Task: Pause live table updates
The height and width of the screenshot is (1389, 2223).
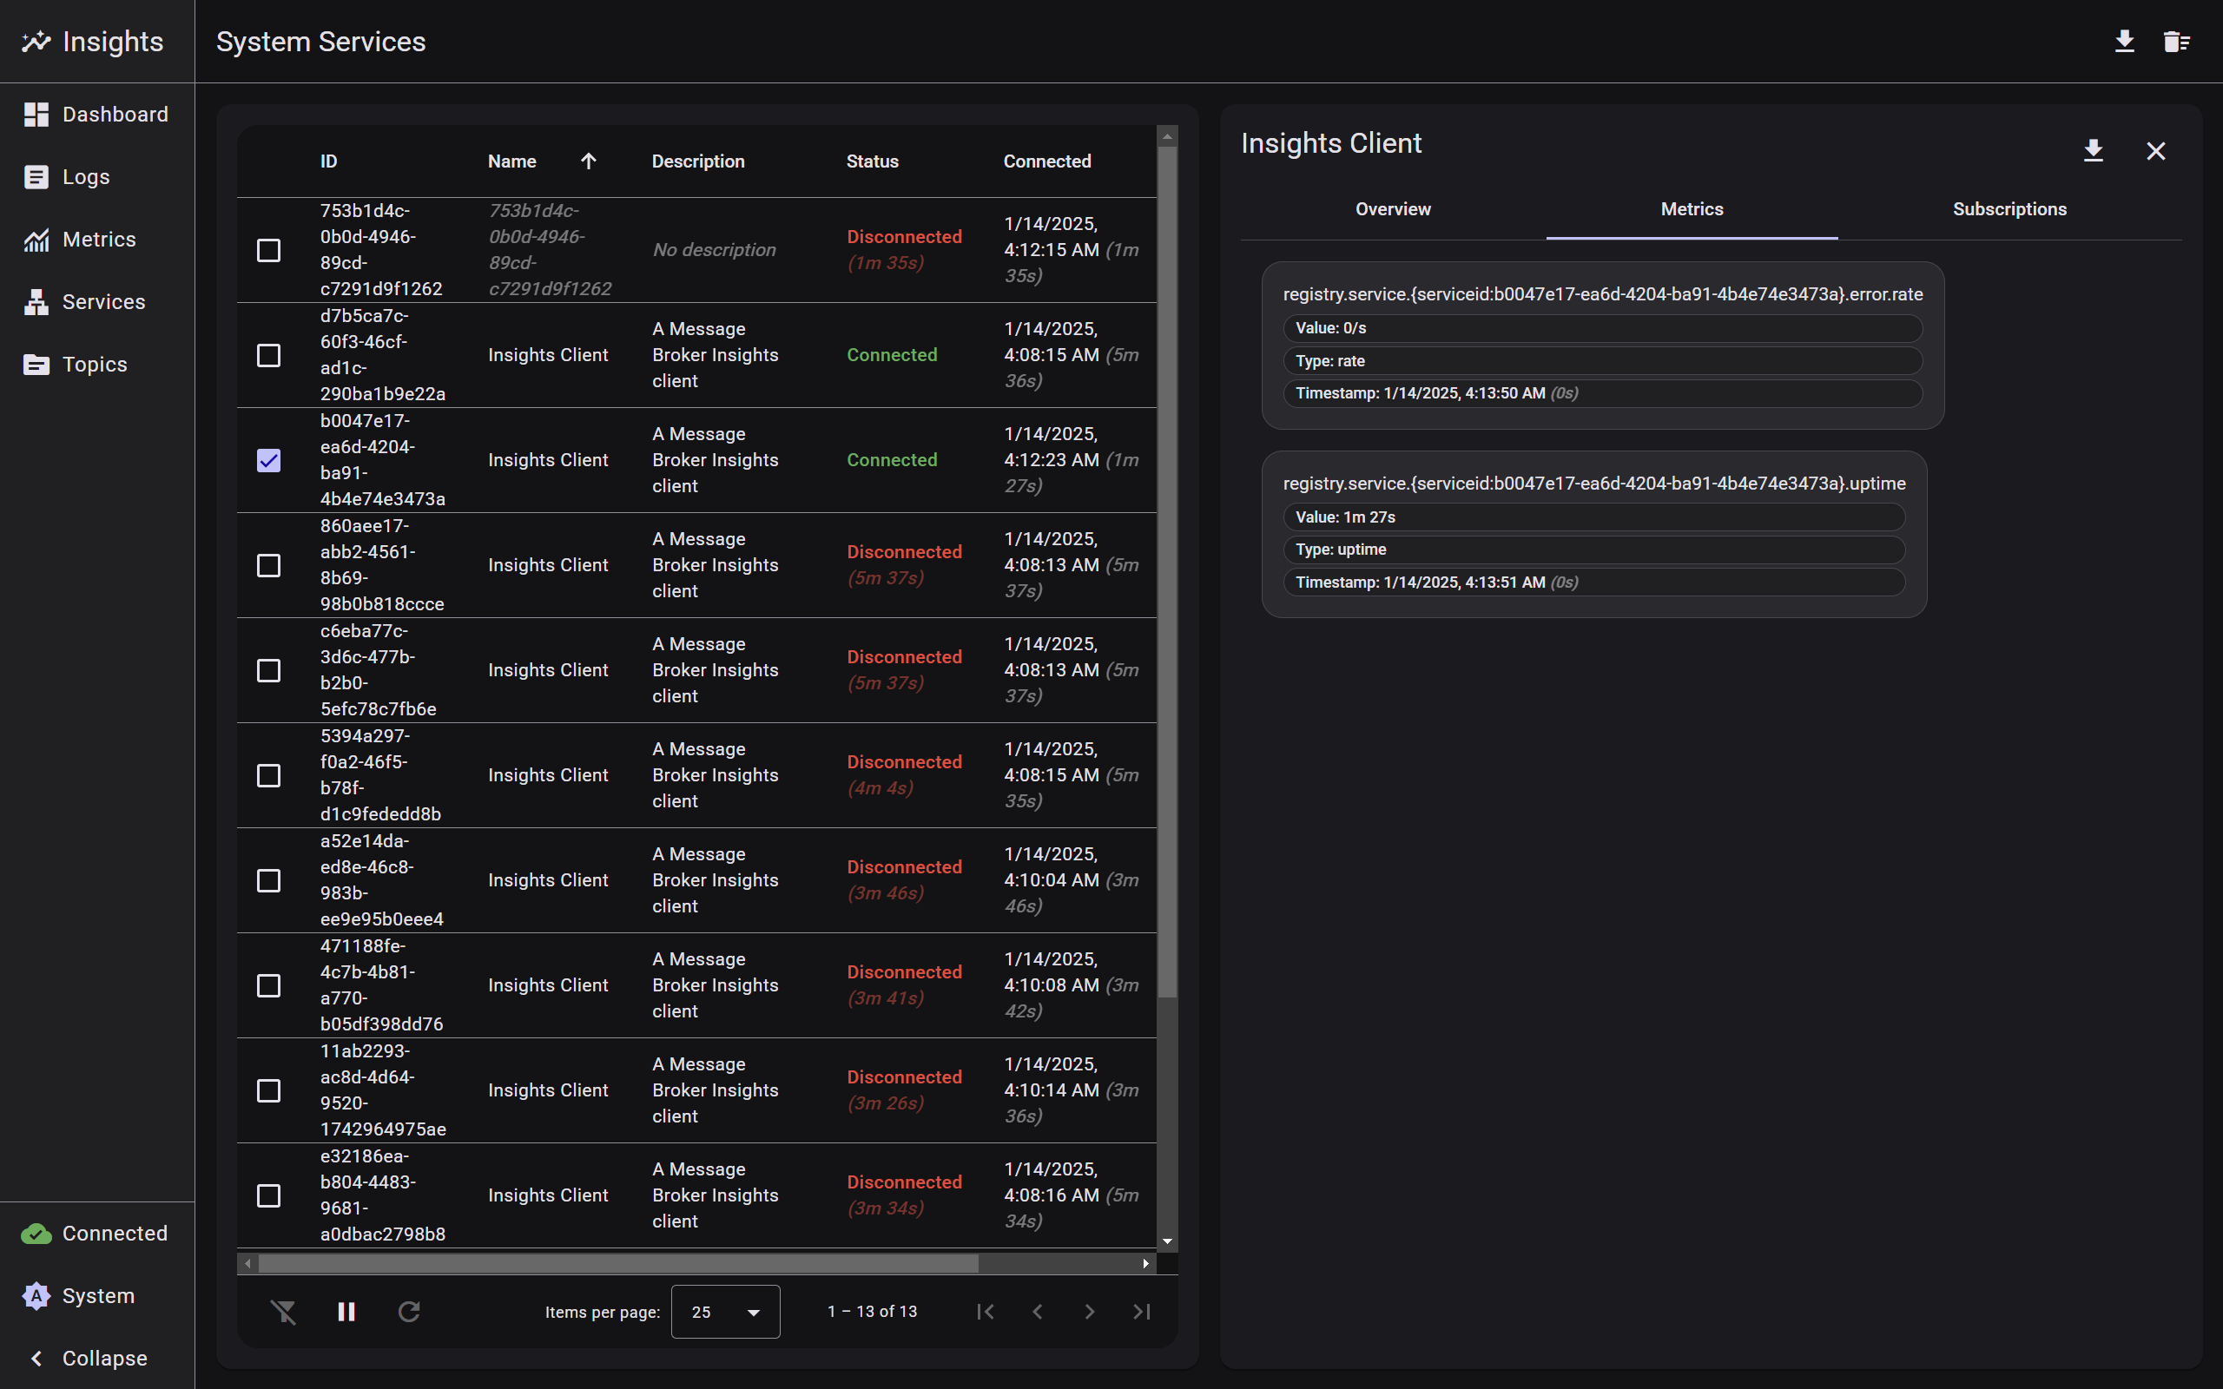Action: [346, 1311]
